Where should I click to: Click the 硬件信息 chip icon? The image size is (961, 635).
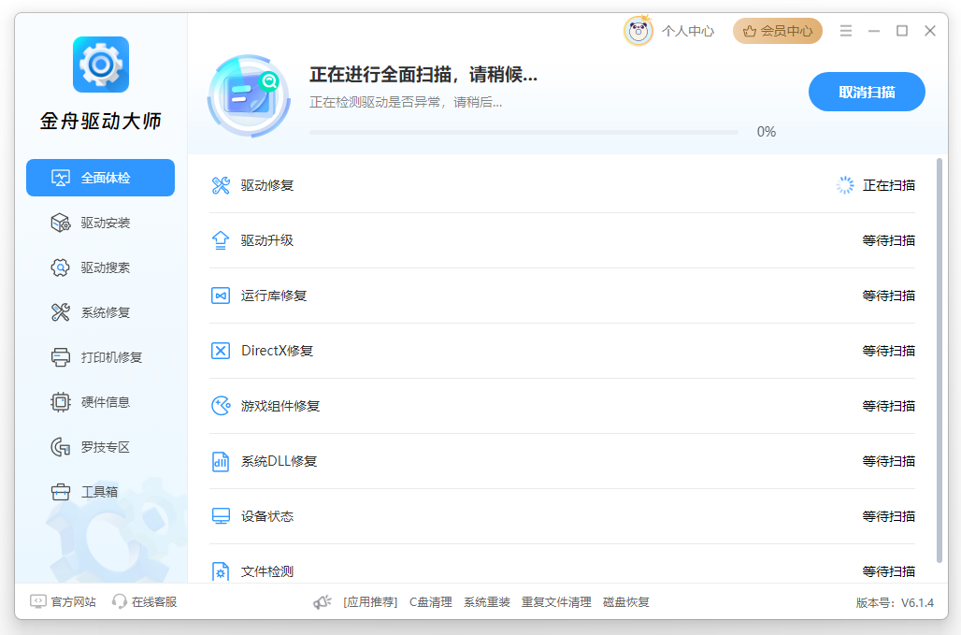[x=60, y=402]
